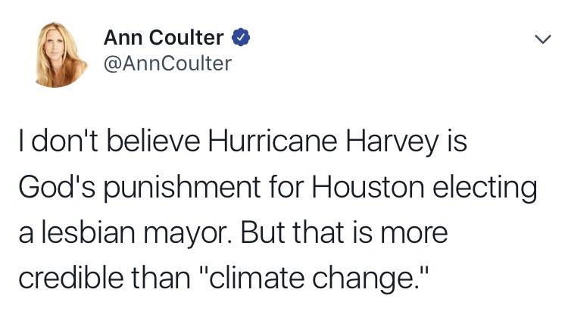Click the blue verified badge
The width and height of the screenshot is (568, 333).
(x=241, y=37)
